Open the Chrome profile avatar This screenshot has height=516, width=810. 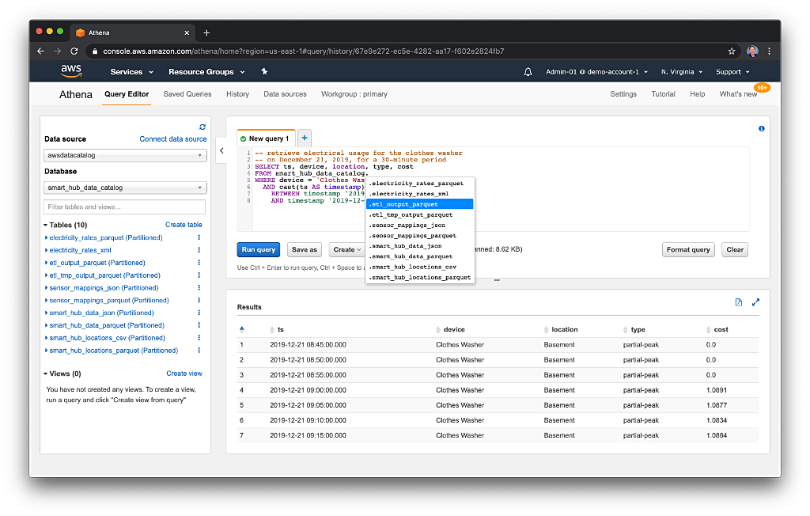pyautogui.click(x=752, y=51)
